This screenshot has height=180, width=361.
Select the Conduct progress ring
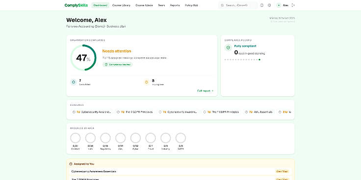(75, 138)
